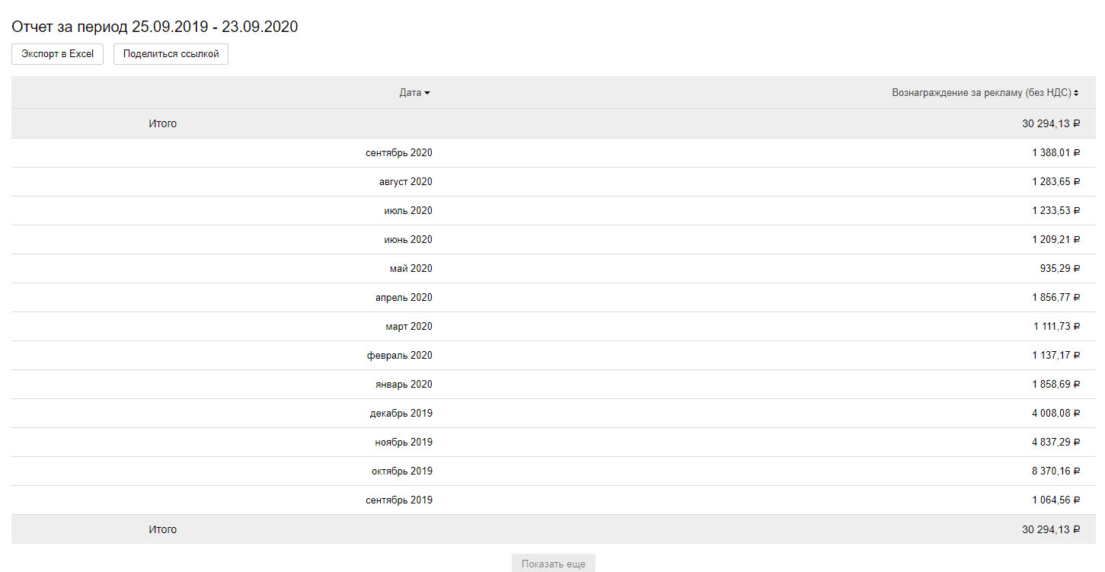
Task: Click the июль 2020 date cell
Action: coord(407,211)
